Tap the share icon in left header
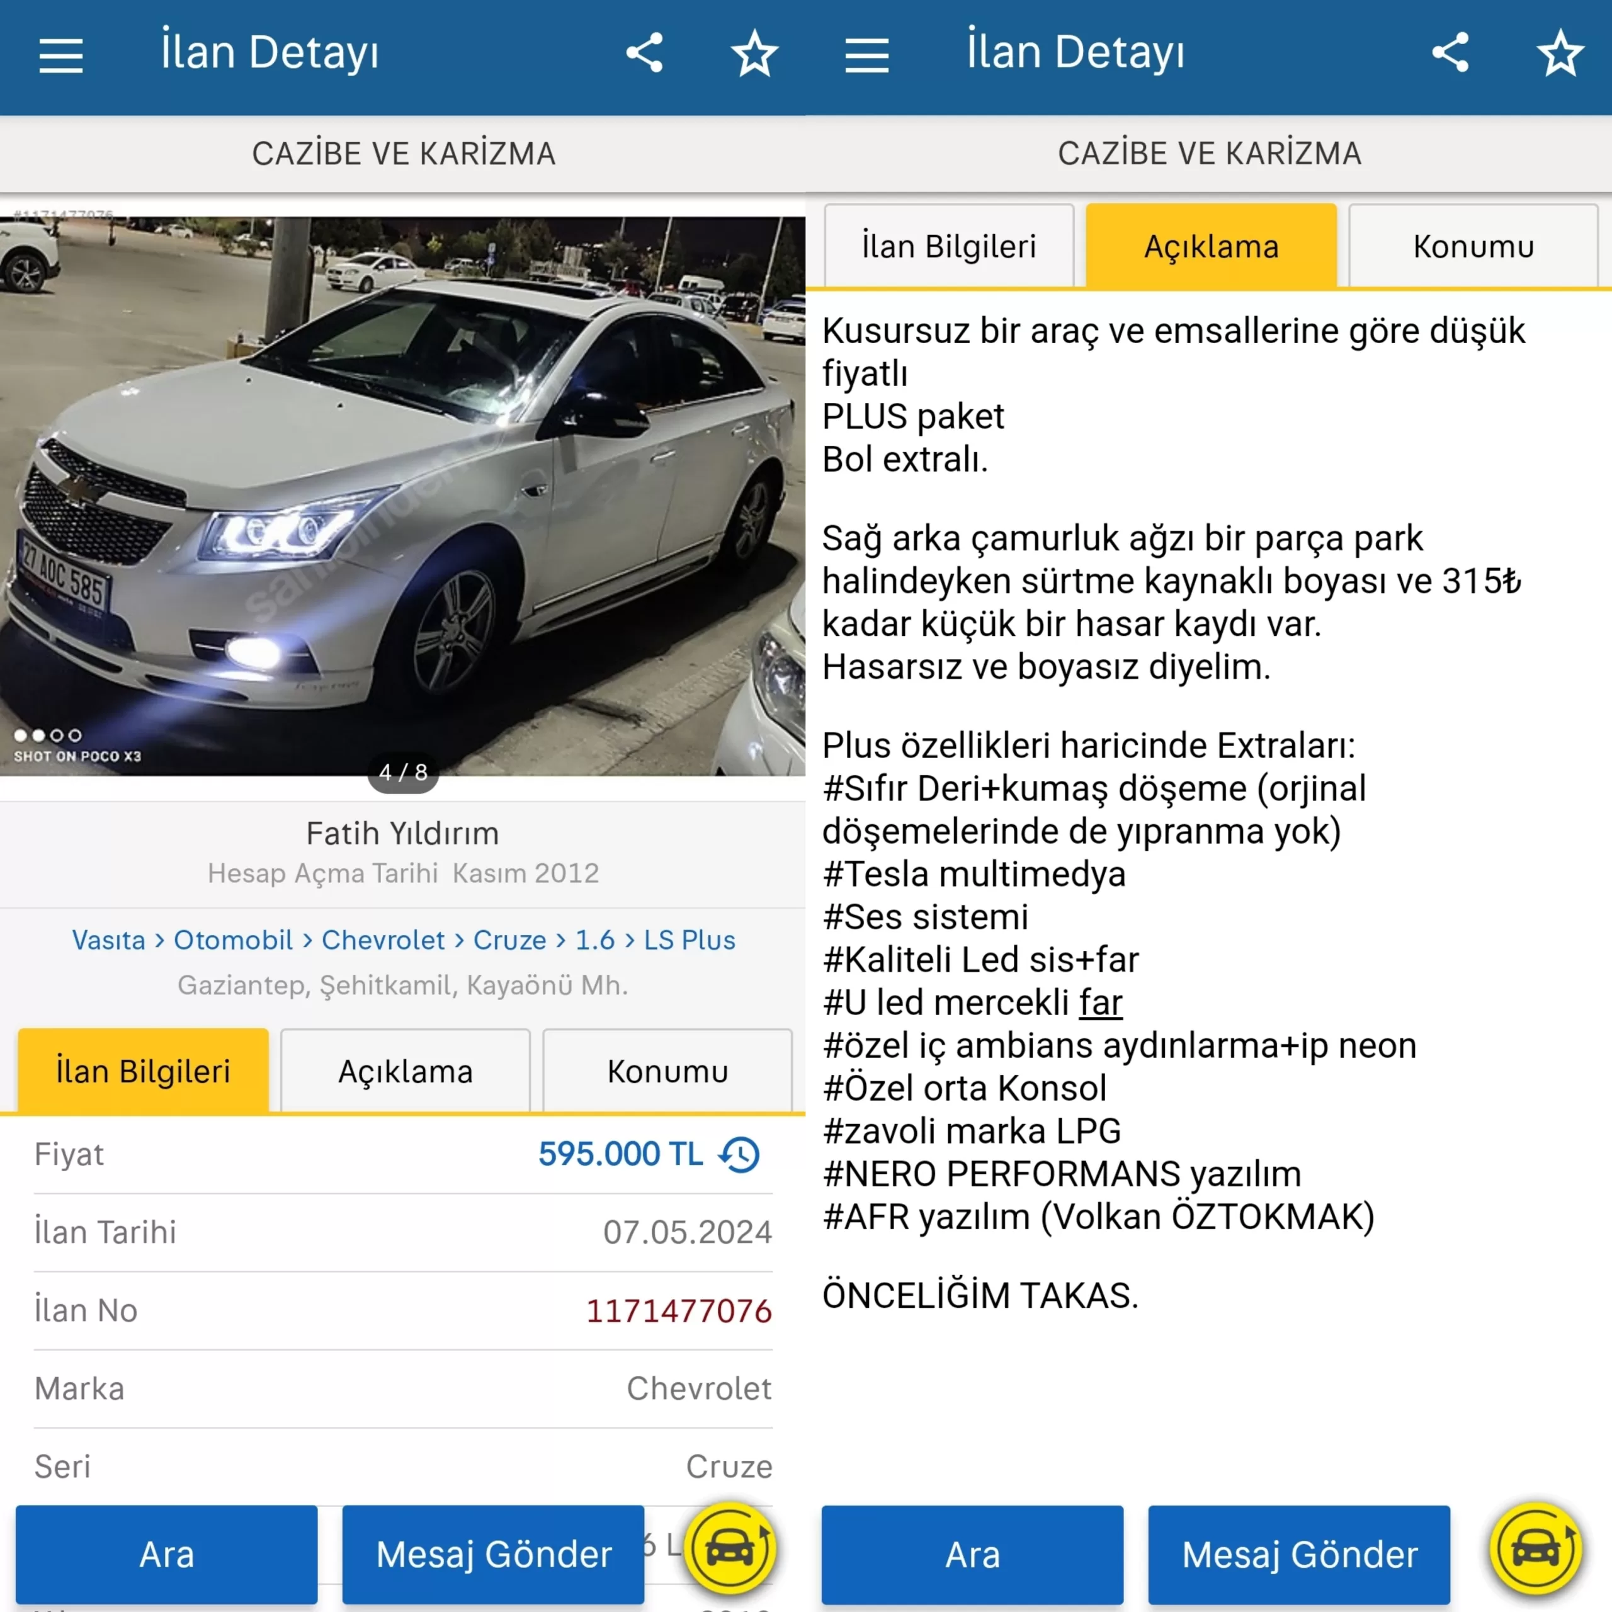The height and width of the screenshot is (1612, 1612). tap(644, 52)
